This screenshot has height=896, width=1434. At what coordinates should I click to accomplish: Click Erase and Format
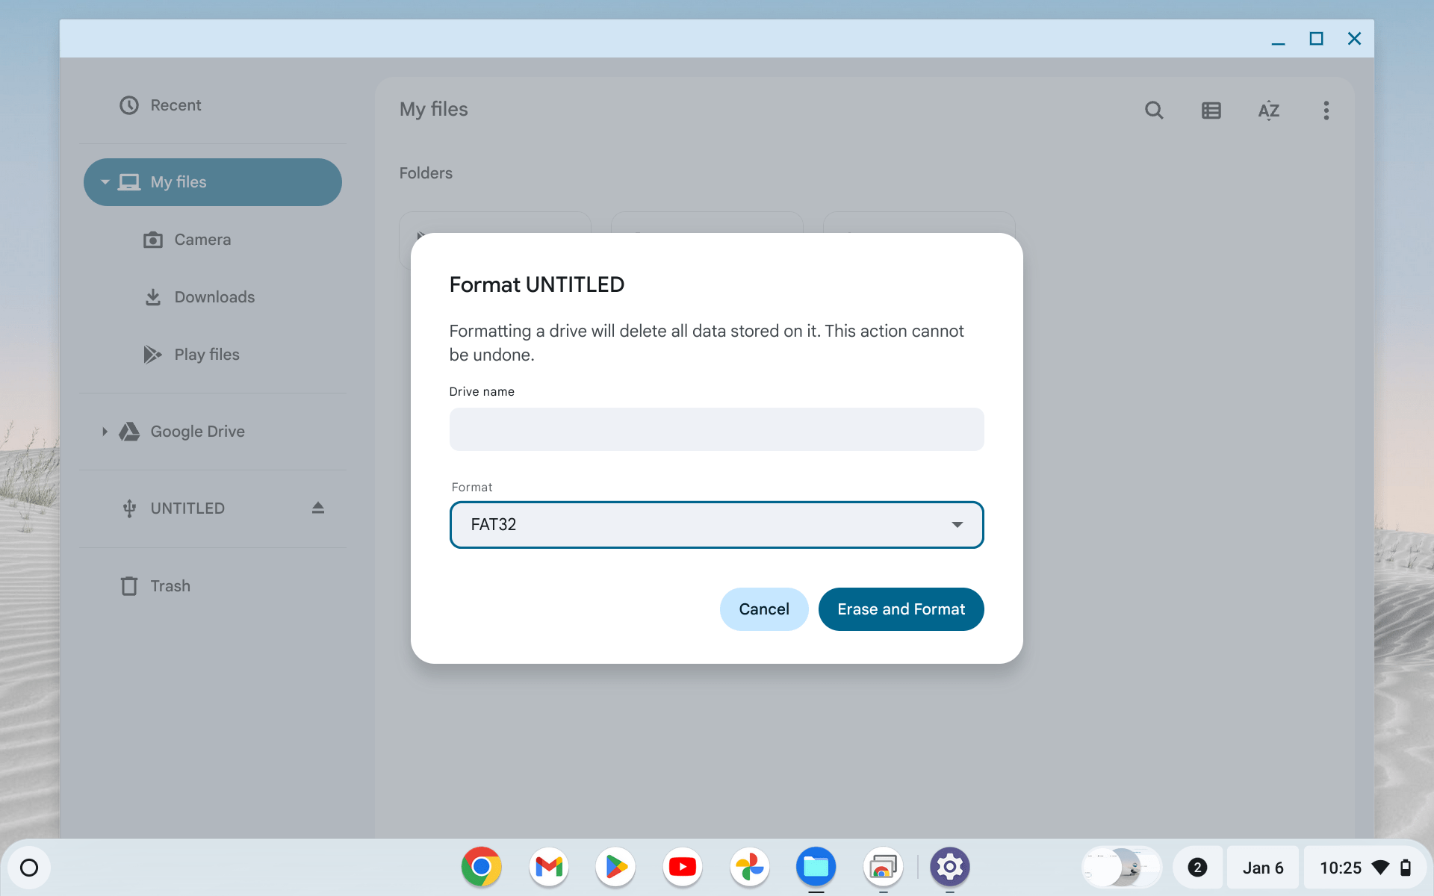(x=901, y=609)
